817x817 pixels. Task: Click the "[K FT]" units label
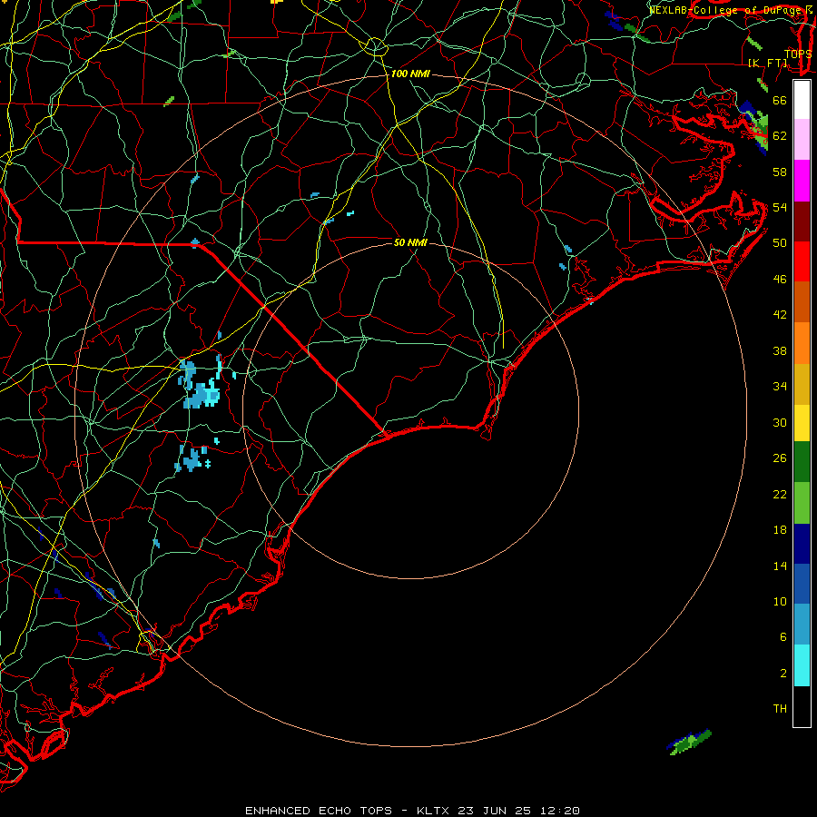768,63
